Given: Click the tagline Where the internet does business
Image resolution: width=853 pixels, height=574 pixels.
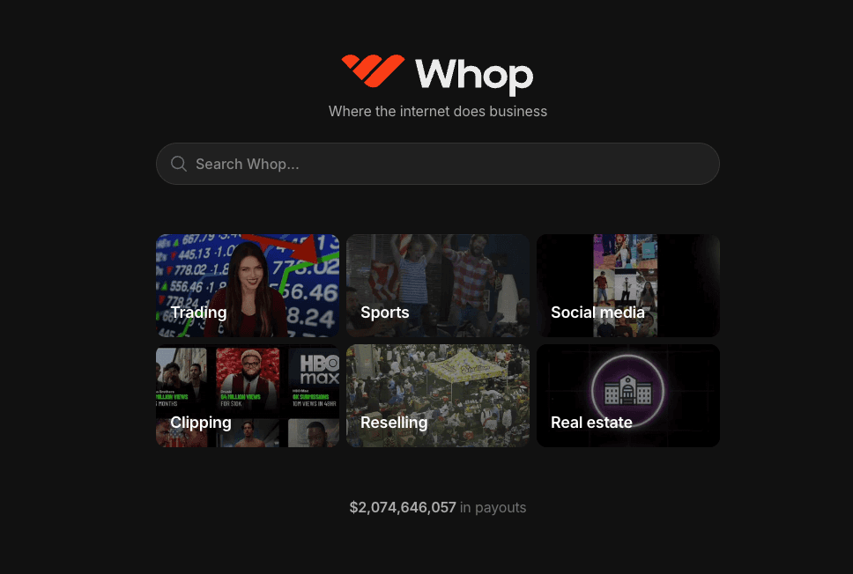Looking at the screenshot, I should [x=438, y=112].
